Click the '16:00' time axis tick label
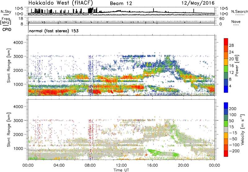The width and height of the screenshot is (248, 172). 152,165
